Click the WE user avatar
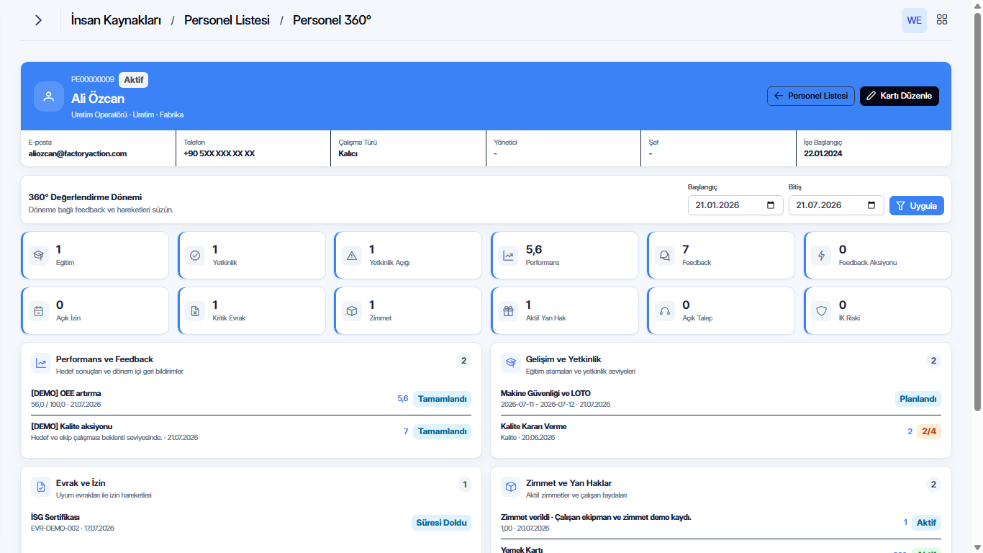983x553 pixels. (914, 20)
